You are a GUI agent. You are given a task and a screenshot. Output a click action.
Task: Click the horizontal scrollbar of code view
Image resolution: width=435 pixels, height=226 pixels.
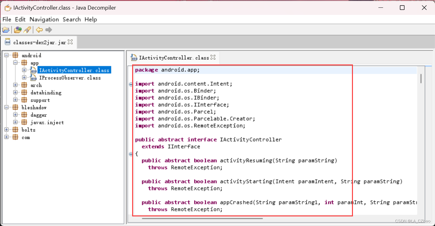[202, 219]
